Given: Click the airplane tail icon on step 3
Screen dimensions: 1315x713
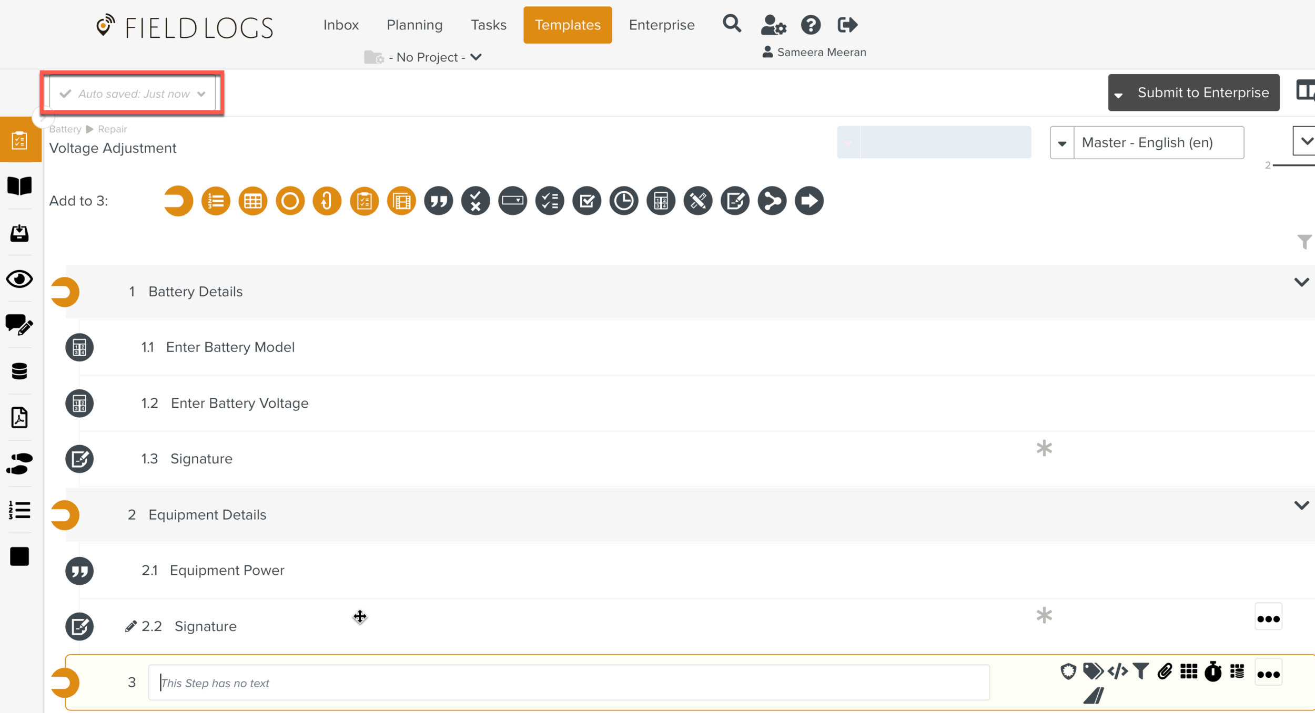Looking at the screenshot, I should point(1094,696).
